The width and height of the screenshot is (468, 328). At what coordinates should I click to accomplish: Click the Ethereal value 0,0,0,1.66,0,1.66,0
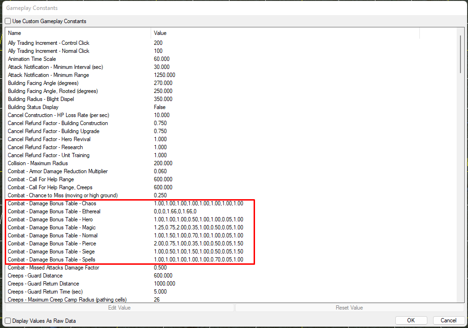pos(175,211)
